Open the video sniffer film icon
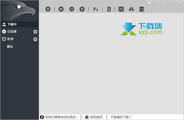The image size is (184, 120). pyautogui.click(x=121, y=9)
